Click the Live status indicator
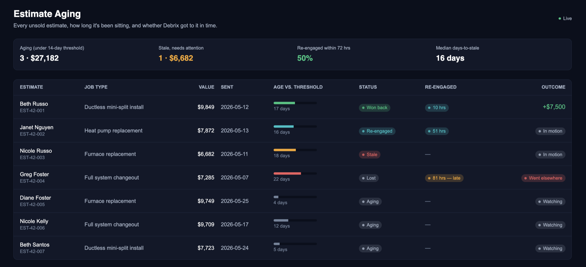Screen dimensions: 586x267 [x=565, y=18]
